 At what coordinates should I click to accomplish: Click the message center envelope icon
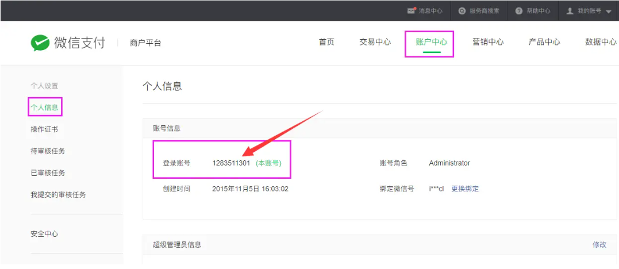point(412,11)
